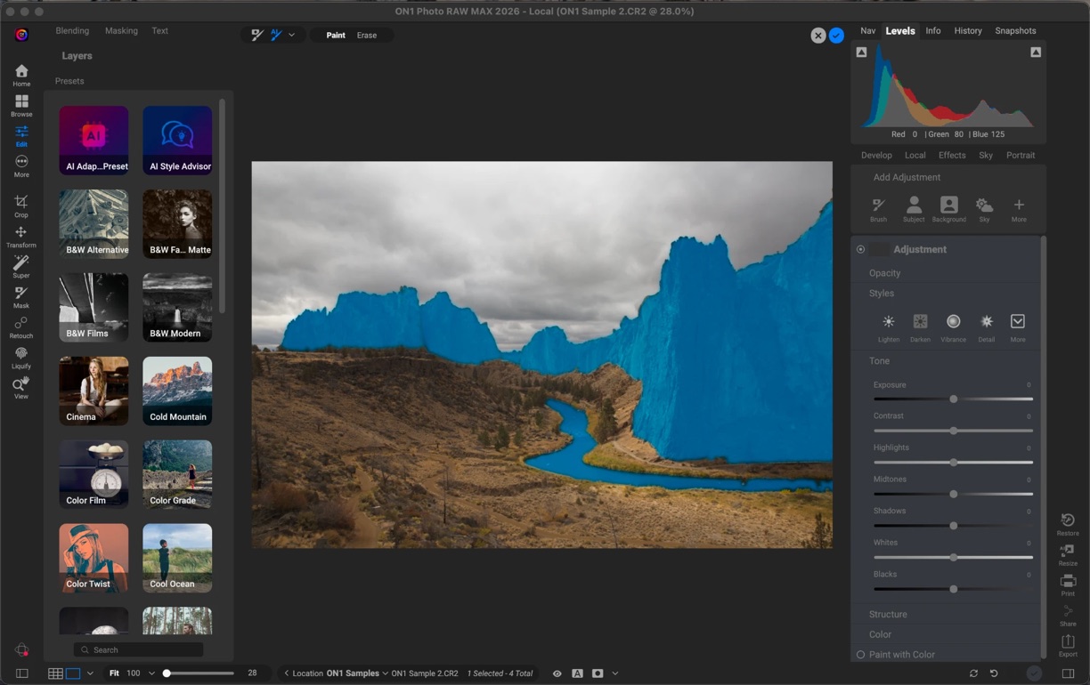Apply the Detail style
Screen dimensions: 1090x685
point(986,326)
